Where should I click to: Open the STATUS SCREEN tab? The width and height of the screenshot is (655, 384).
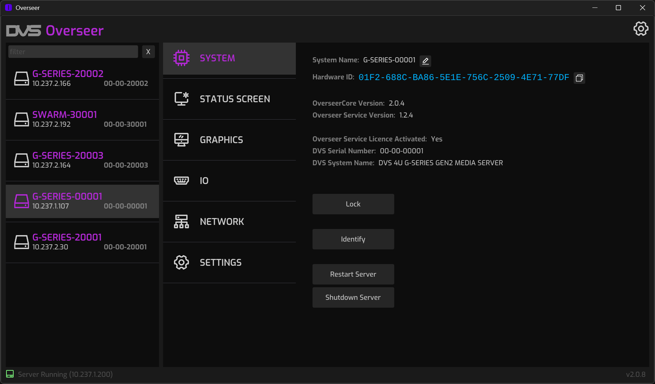(x=235, y=99)
